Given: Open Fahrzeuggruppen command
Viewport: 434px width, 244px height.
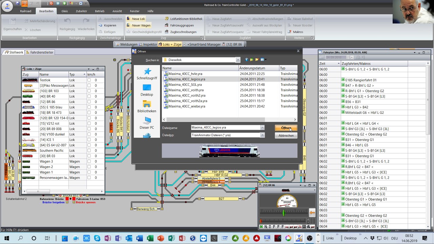Looking at the screenshot, I should pos(179,25).
